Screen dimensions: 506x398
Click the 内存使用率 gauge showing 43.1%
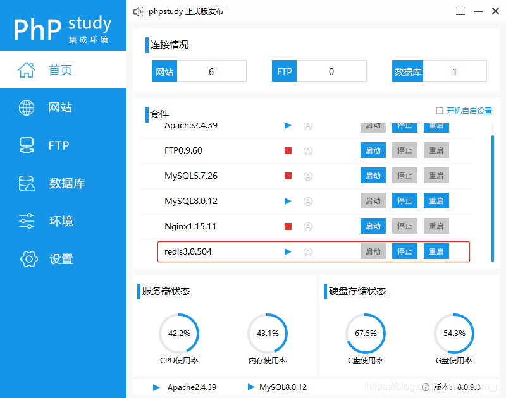click(268, 333)
